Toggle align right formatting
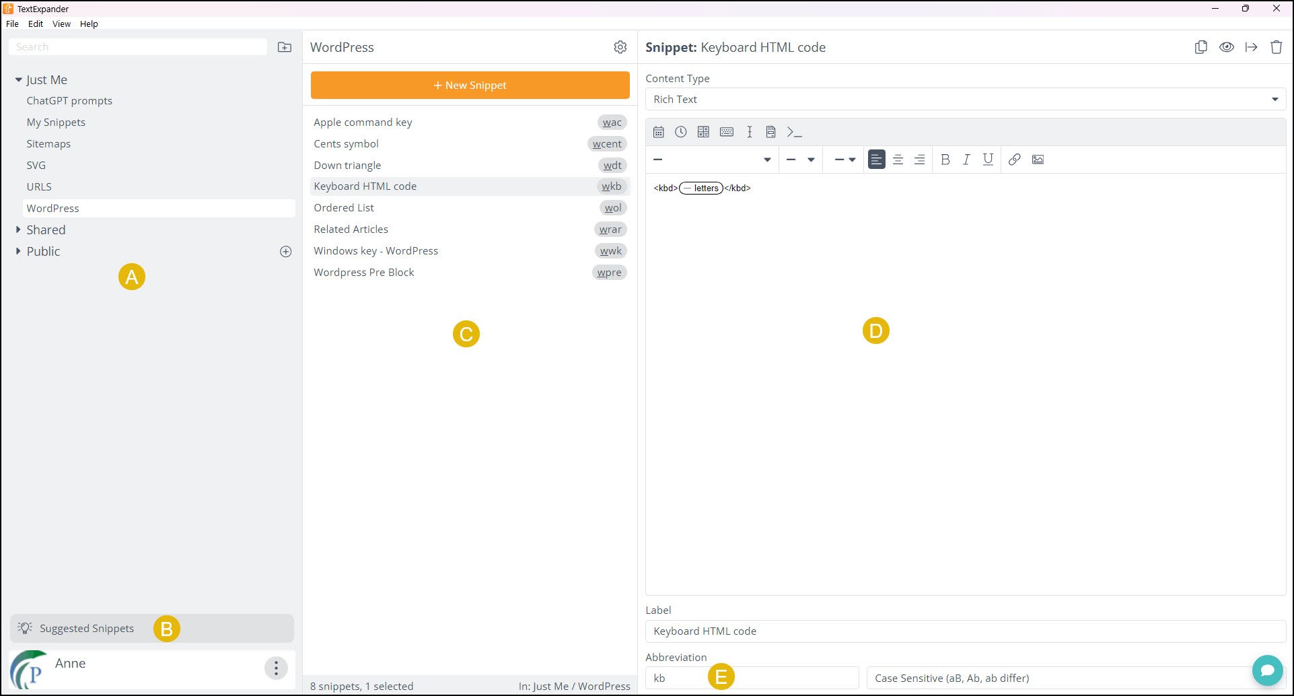Image resolution: width=1294 pixels, height=696 pixels. 919,160
